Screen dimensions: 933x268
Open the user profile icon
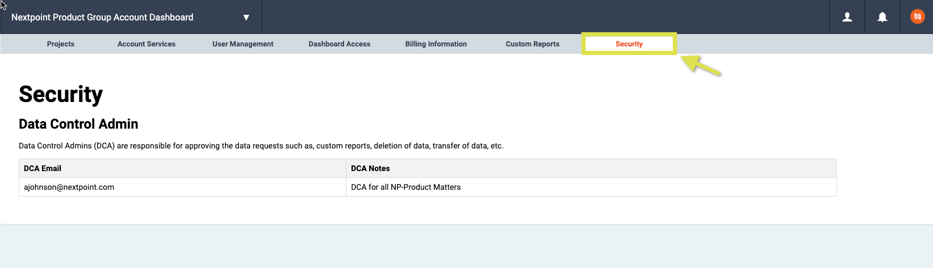[847, 17]
